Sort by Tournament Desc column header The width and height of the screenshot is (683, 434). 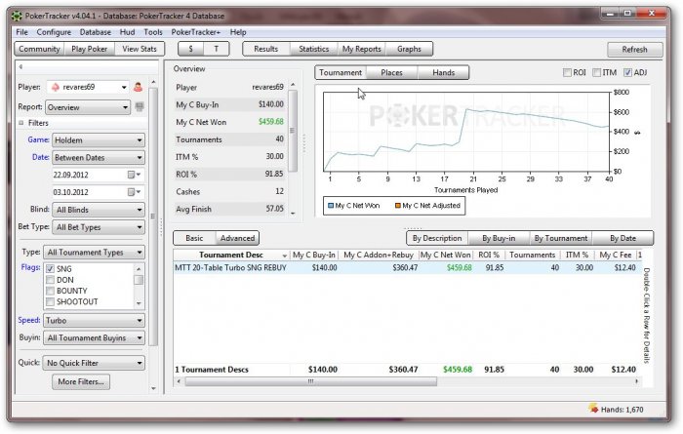(x=231, y=255)
